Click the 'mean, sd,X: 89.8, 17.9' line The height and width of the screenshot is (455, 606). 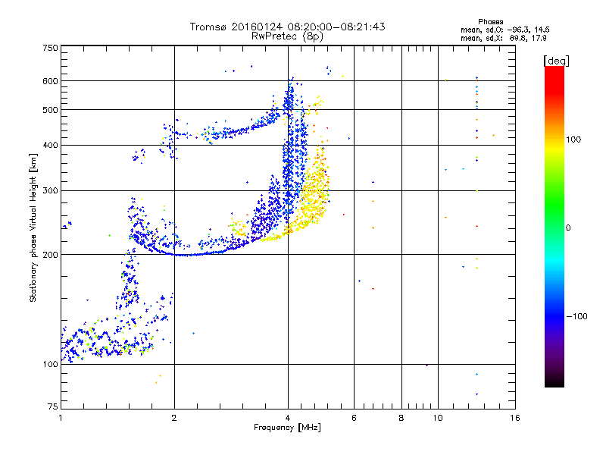pos(503,38)
